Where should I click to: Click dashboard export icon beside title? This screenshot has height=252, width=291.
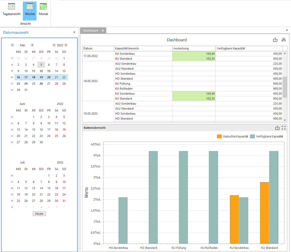pyautogui.click(x=275, y=40)
